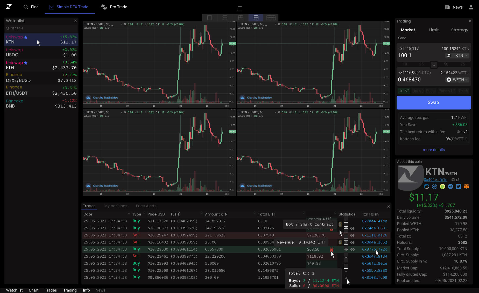This screenshot has height=293, width=479.
Task: Open the My positions tab
Action: pos(116,206)
